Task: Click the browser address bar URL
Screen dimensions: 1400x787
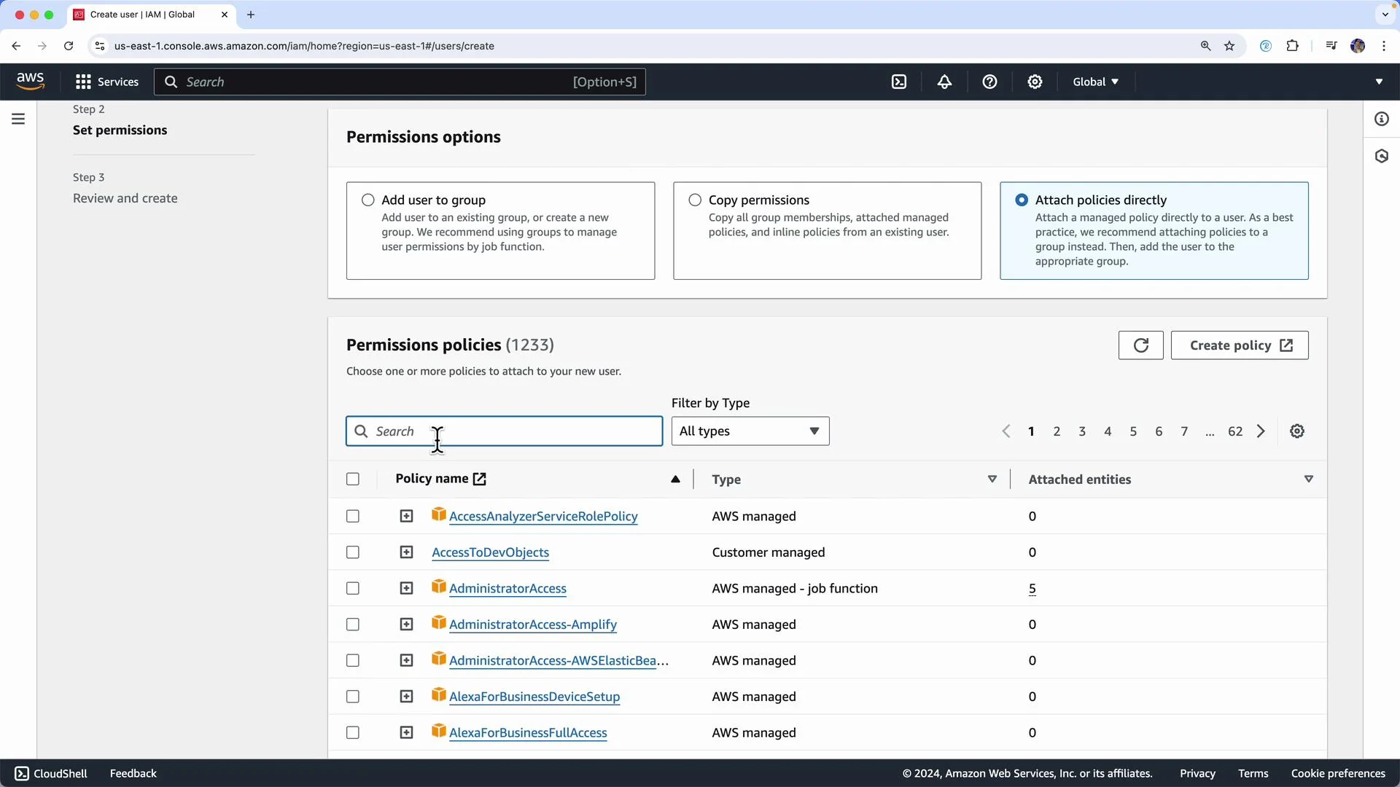Action: pyautogui.click(x=304, y=46)
